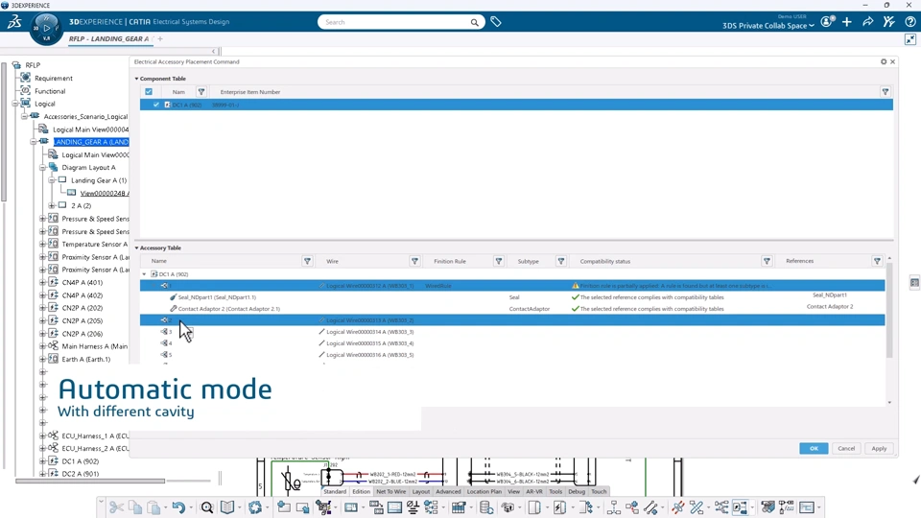
Task: Click the settings gear in Electrical Accessory Placement dialog
Action: (884, 61)
